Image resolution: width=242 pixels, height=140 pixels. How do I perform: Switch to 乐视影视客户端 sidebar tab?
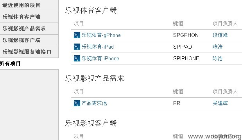[29, 40]
